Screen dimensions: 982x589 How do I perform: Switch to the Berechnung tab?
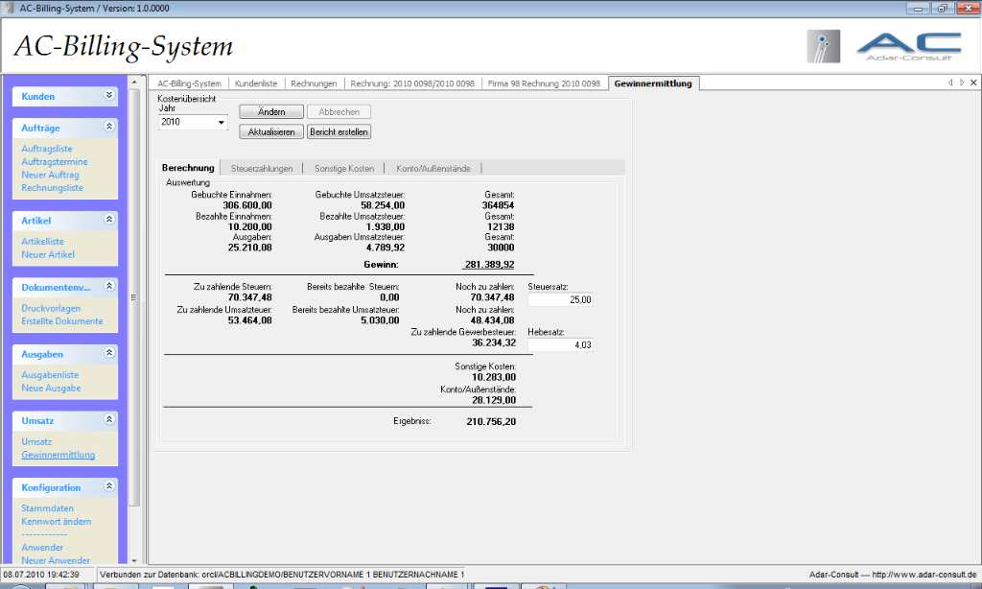(188, 168)
